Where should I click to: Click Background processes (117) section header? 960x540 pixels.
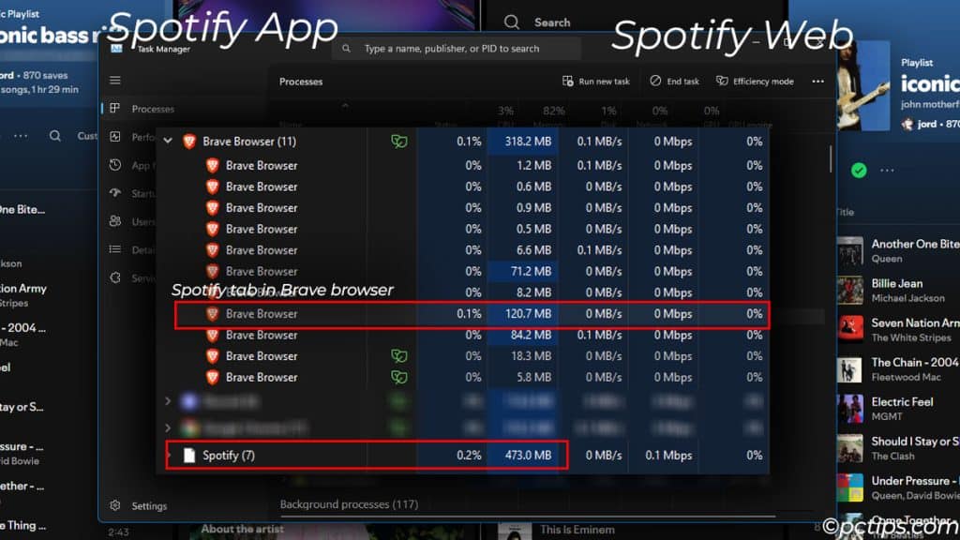349,503
